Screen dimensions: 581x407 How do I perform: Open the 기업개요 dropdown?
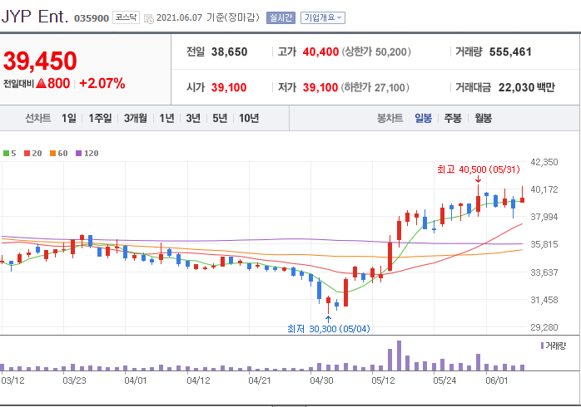[x=323, y=17]
